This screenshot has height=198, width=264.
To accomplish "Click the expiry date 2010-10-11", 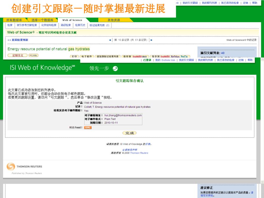I will click(111, 123).
